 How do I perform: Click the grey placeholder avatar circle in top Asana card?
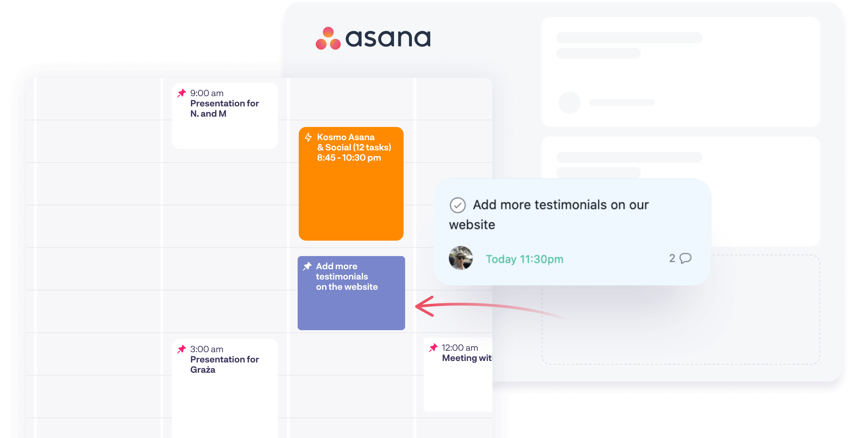point(569,102)
